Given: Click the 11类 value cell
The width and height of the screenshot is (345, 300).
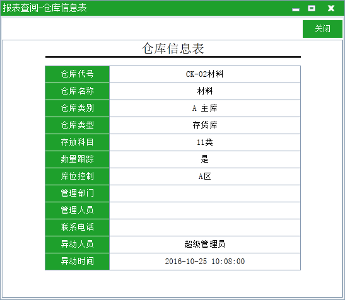Looking at the screenshot, I should tap(205, 142).
